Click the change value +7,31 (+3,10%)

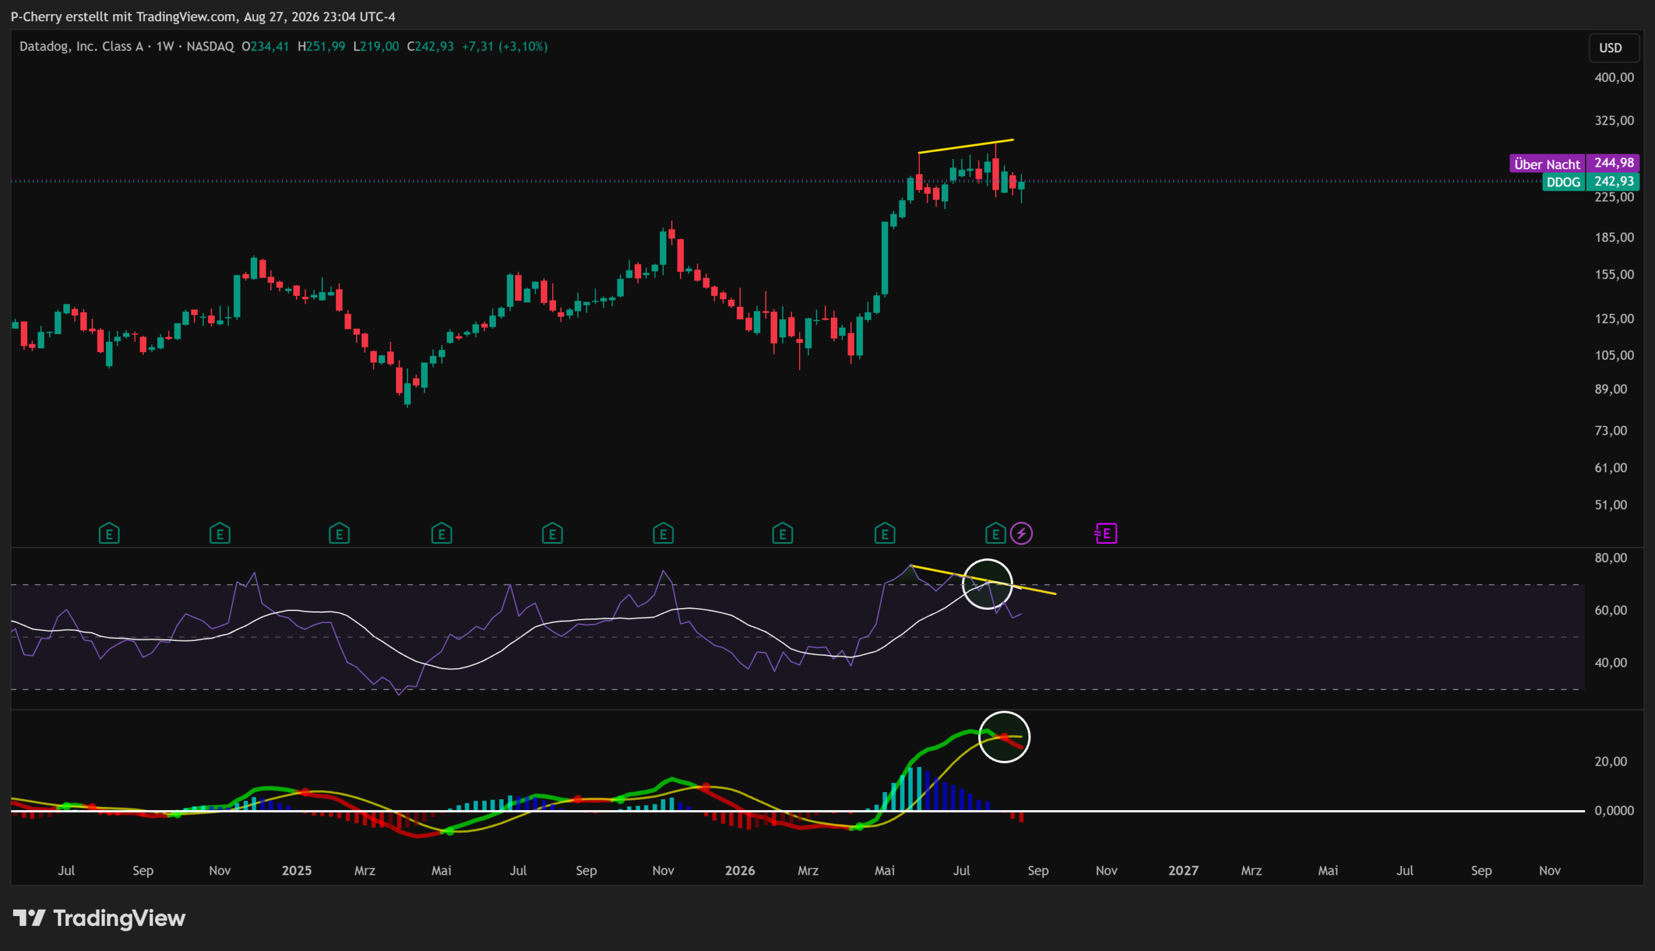click(x=505, y=47)
